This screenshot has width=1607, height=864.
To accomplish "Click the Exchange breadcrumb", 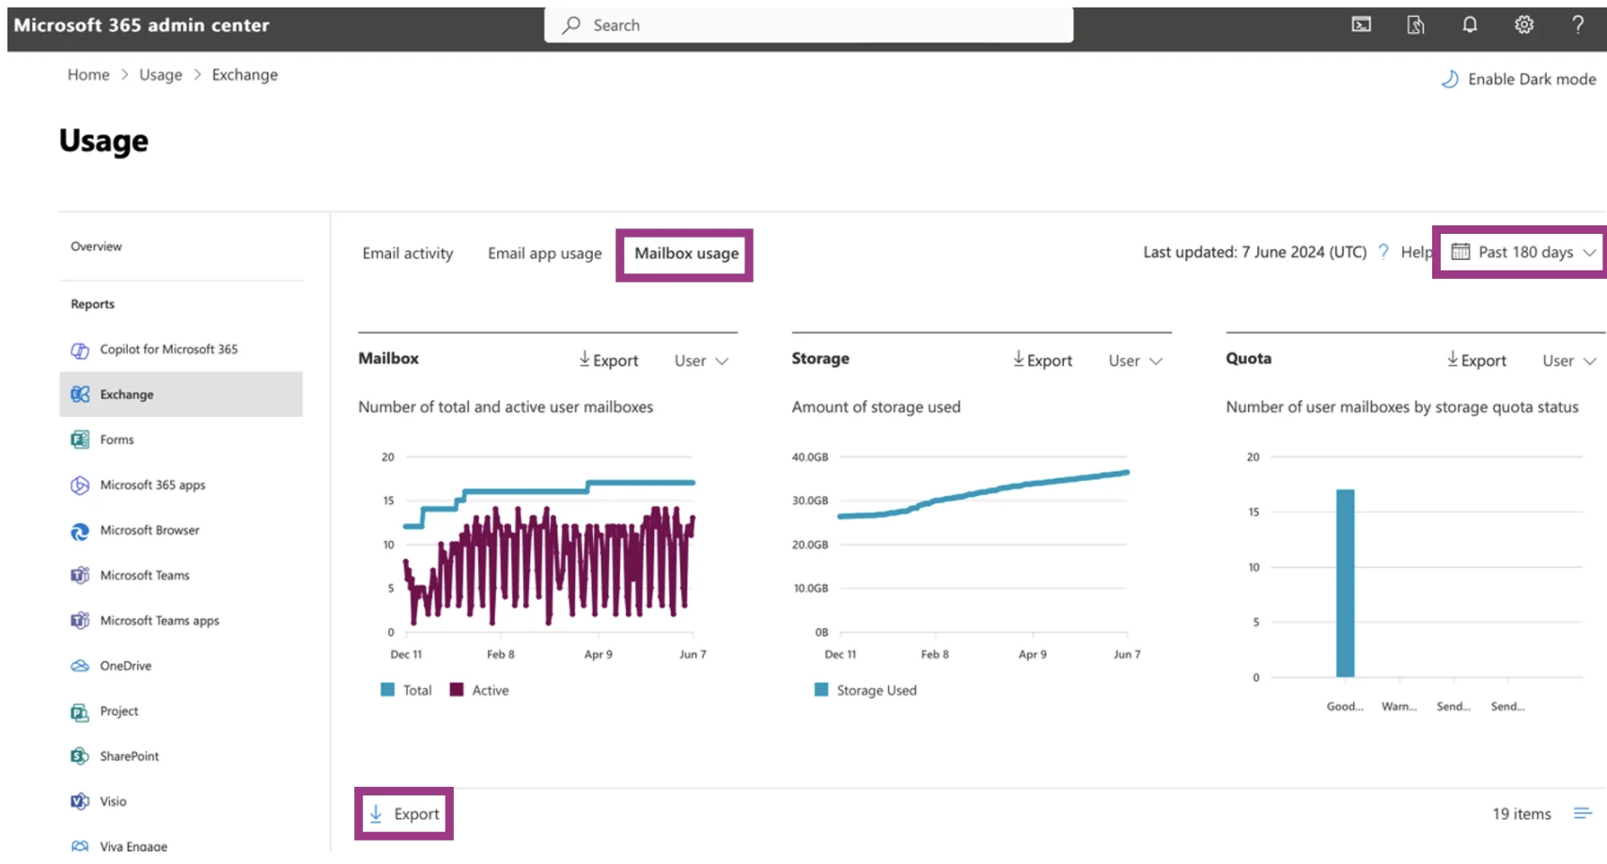I will (x=244, y=75).
